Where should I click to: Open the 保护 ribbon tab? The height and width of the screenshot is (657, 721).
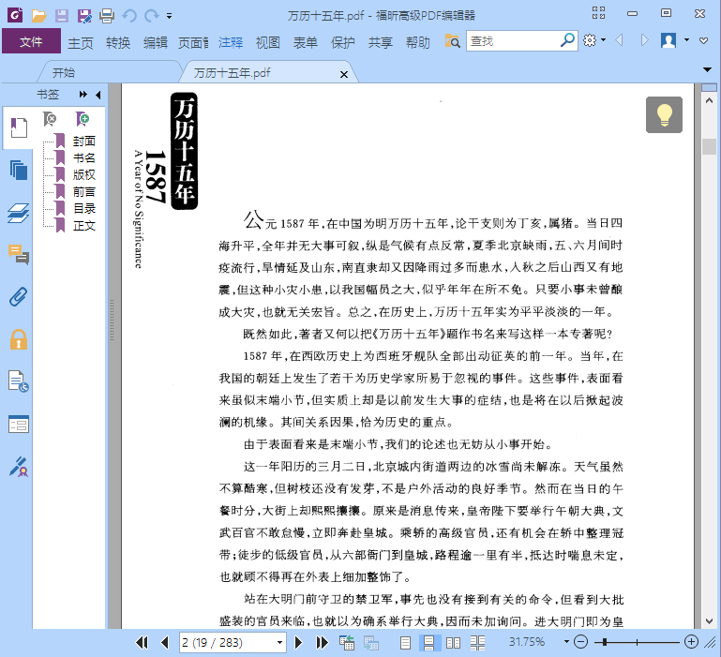pos(342,43)
